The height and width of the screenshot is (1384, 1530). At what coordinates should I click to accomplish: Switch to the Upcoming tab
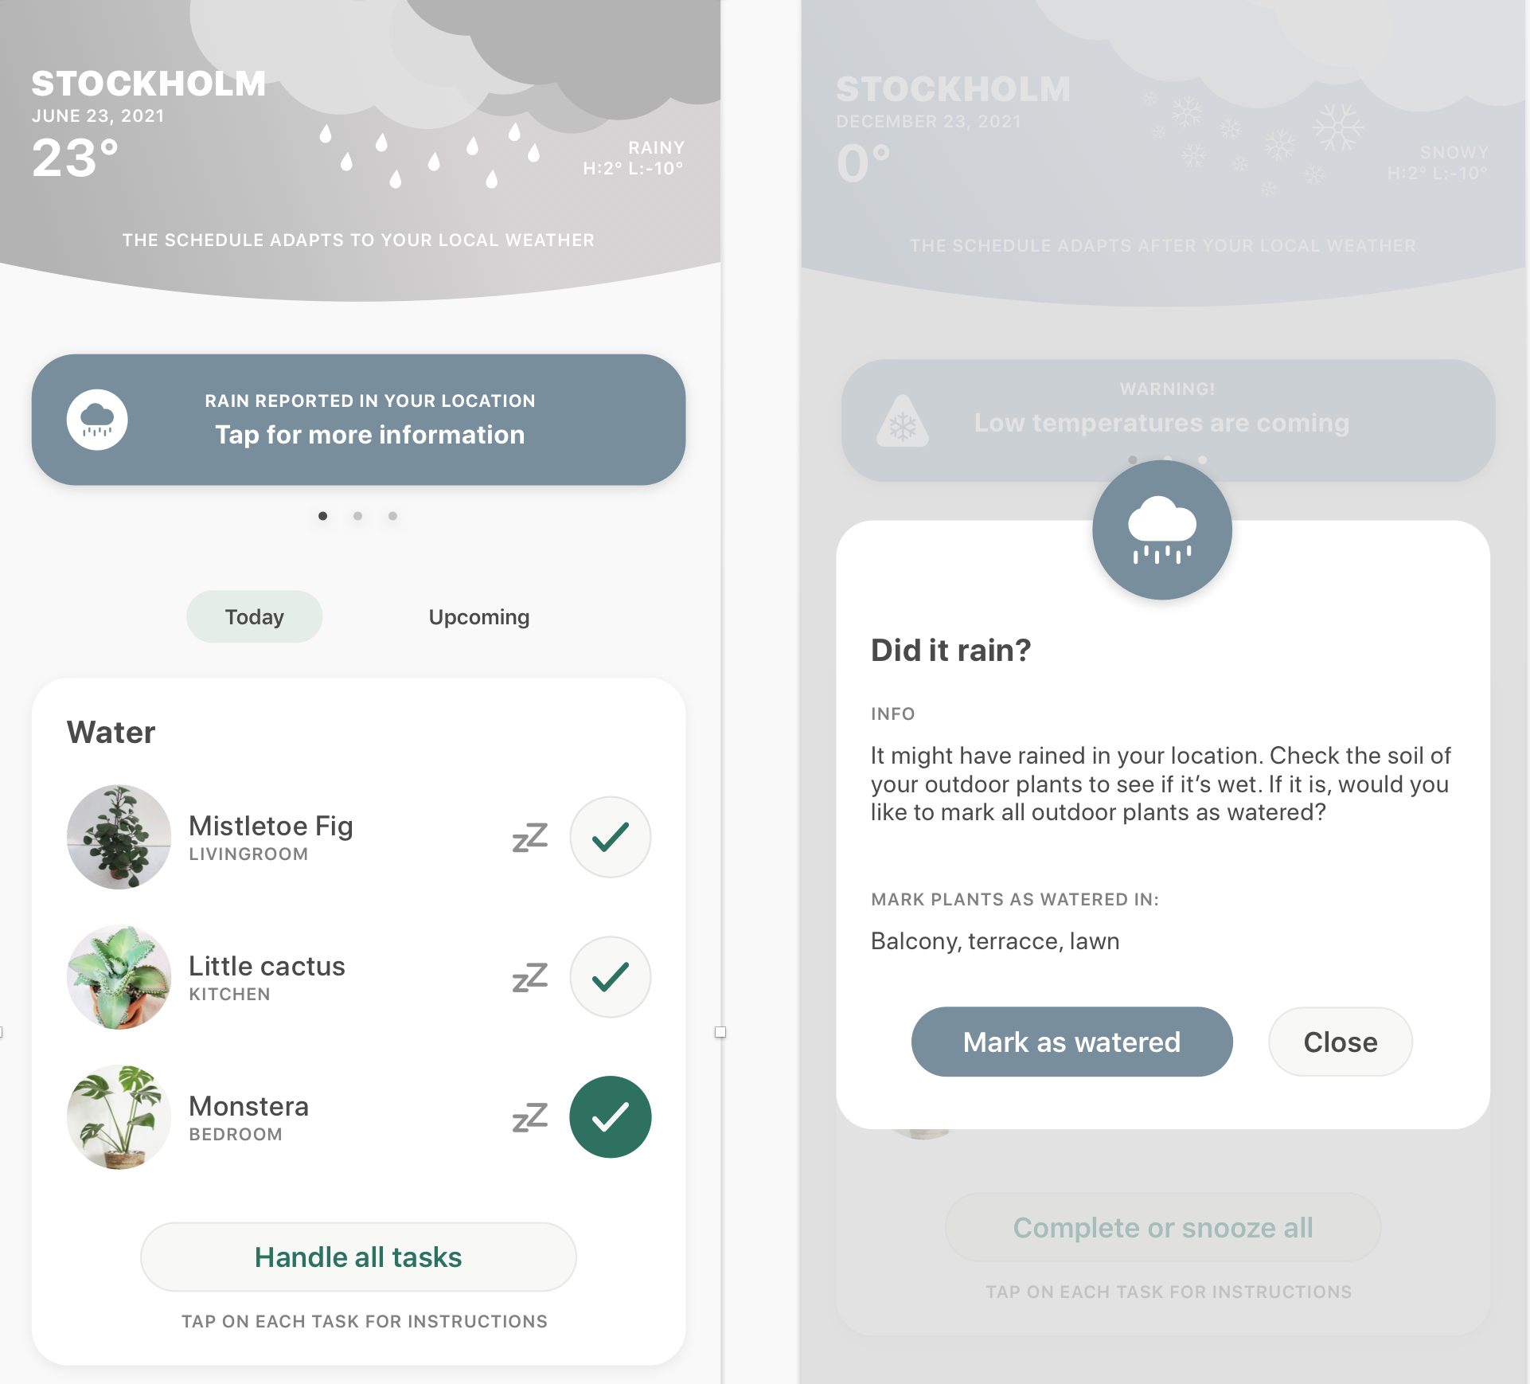point(477,616)
